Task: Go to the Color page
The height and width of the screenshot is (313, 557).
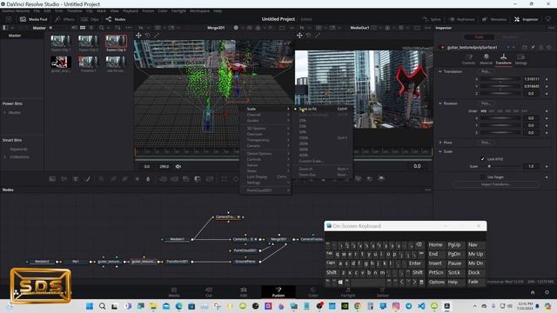Action: pyautogui.click(x=313, y=292)
